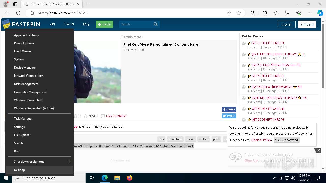Open browser Extensions icon
Screen dimensions: 326x183
pos(252,13)
